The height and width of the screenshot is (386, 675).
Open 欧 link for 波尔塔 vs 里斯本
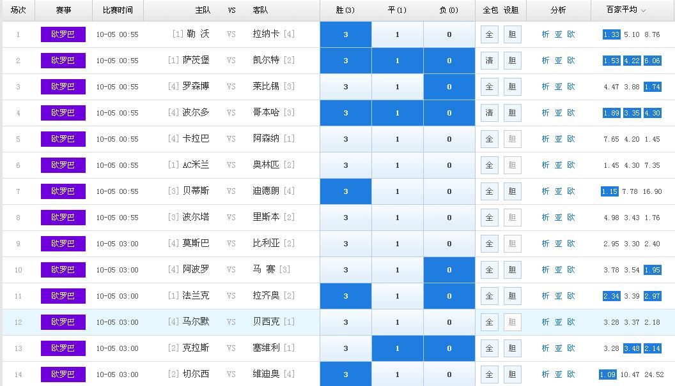point(571,218)
